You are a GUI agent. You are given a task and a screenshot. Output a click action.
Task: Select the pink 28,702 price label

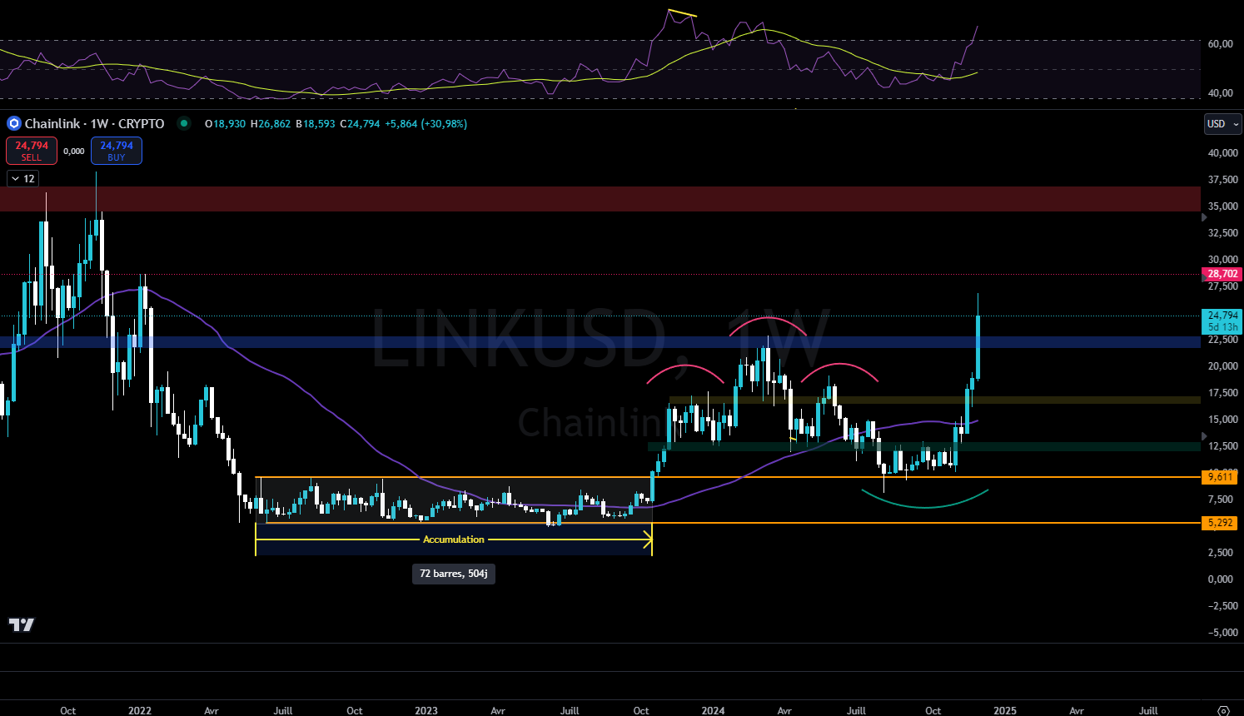1222,273
